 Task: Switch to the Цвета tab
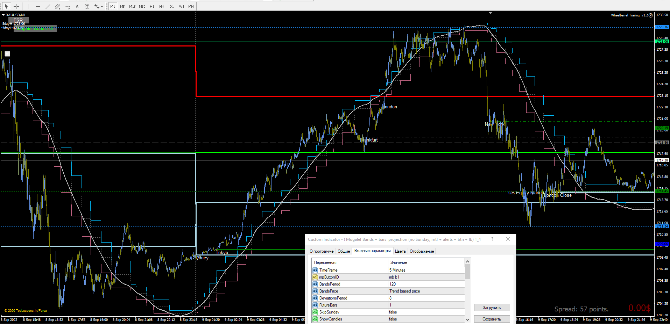coord(400,251)
